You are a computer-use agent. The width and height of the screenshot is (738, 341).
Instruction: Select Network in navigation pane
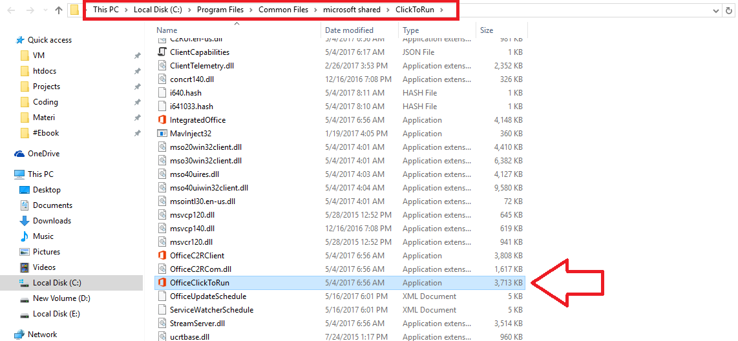(x=43, y=335)
